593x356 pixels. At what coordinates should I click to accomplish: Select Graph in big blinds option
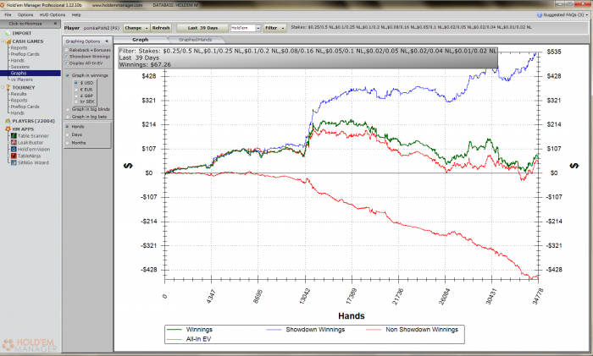pyautogui.click(x=68, y=109)
